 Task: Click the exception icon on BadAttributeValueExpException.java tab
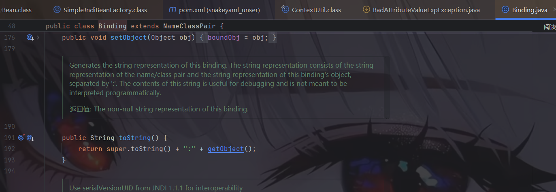coord(366,10)
